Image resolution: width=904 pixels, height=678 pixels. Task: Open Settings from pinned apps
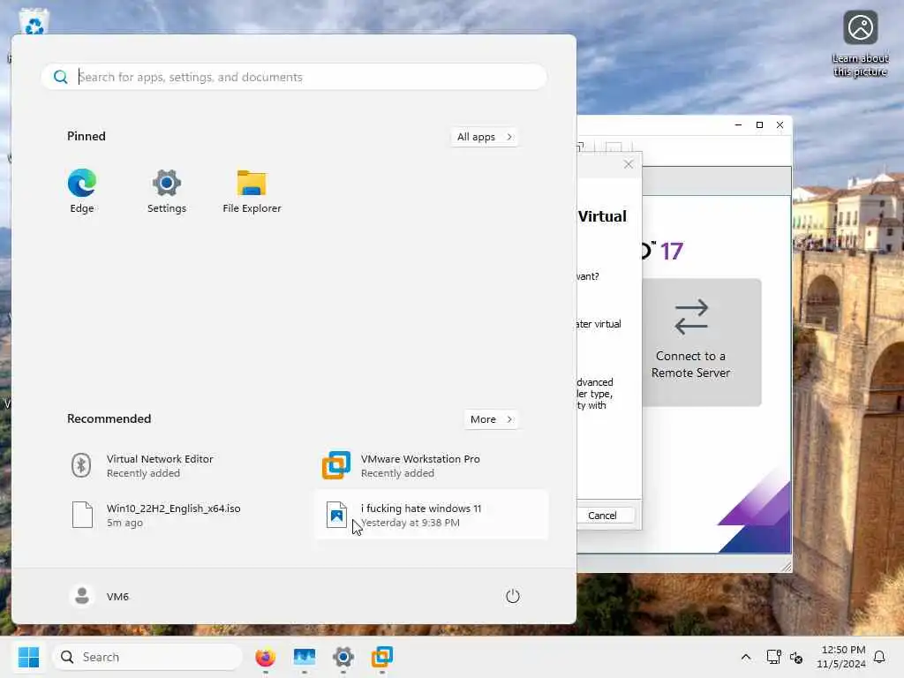click(167, 191)
